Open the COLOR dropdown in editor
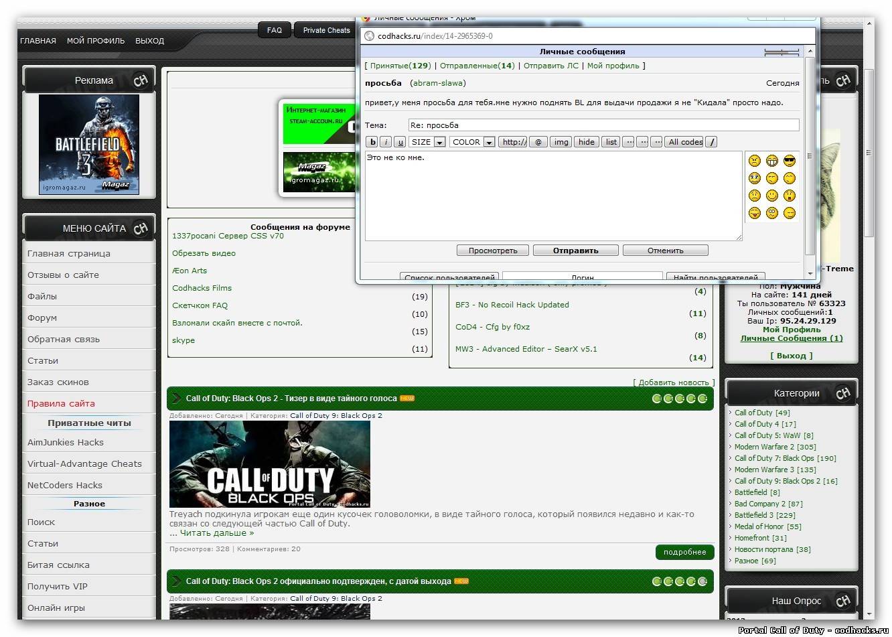The image size is (892, 637). coord(472,142)
